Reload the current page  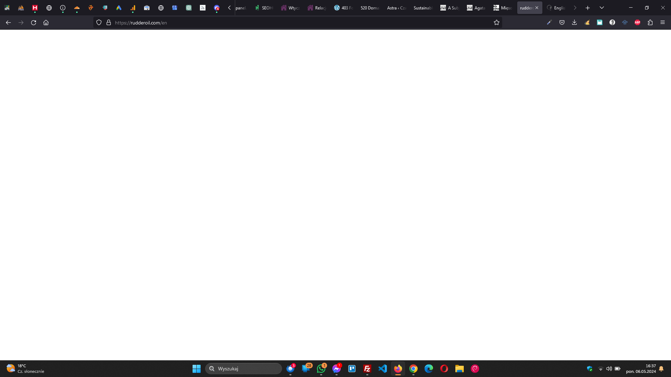pos(34,22)
